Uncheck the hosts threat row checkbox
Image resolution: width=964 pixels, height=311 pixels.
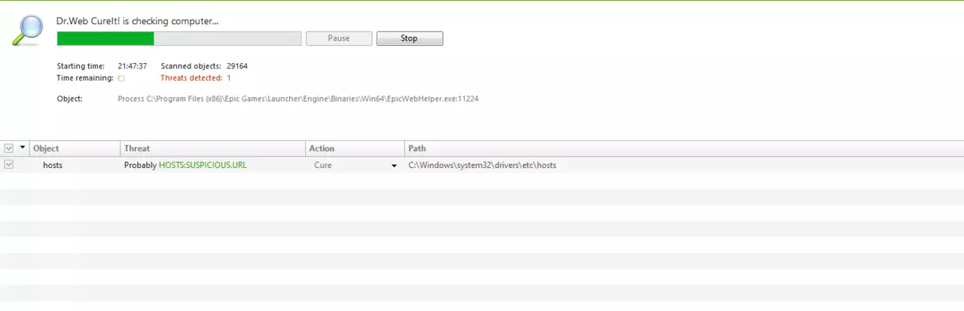click(9, 165)
